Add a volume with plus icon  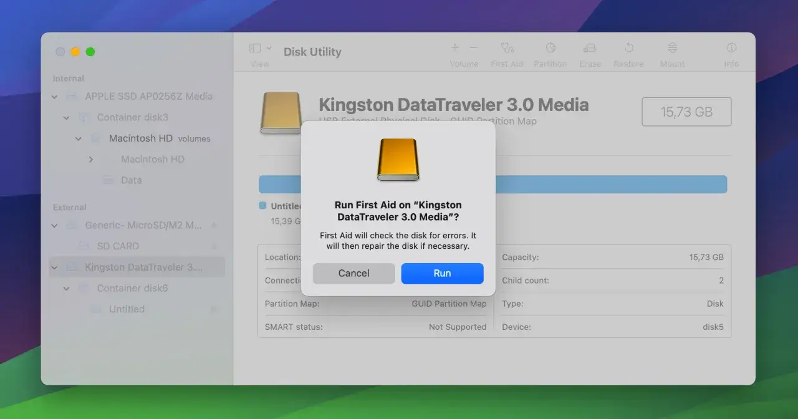point(455,48)
